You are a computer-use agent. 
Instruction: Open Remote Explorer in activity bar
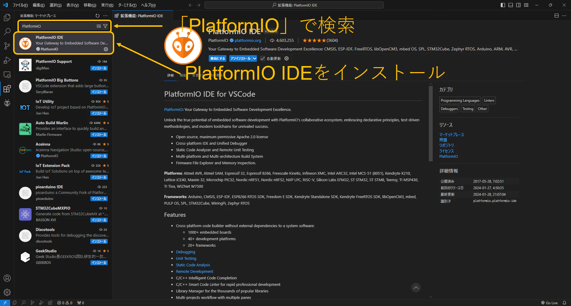click(7, 75)
